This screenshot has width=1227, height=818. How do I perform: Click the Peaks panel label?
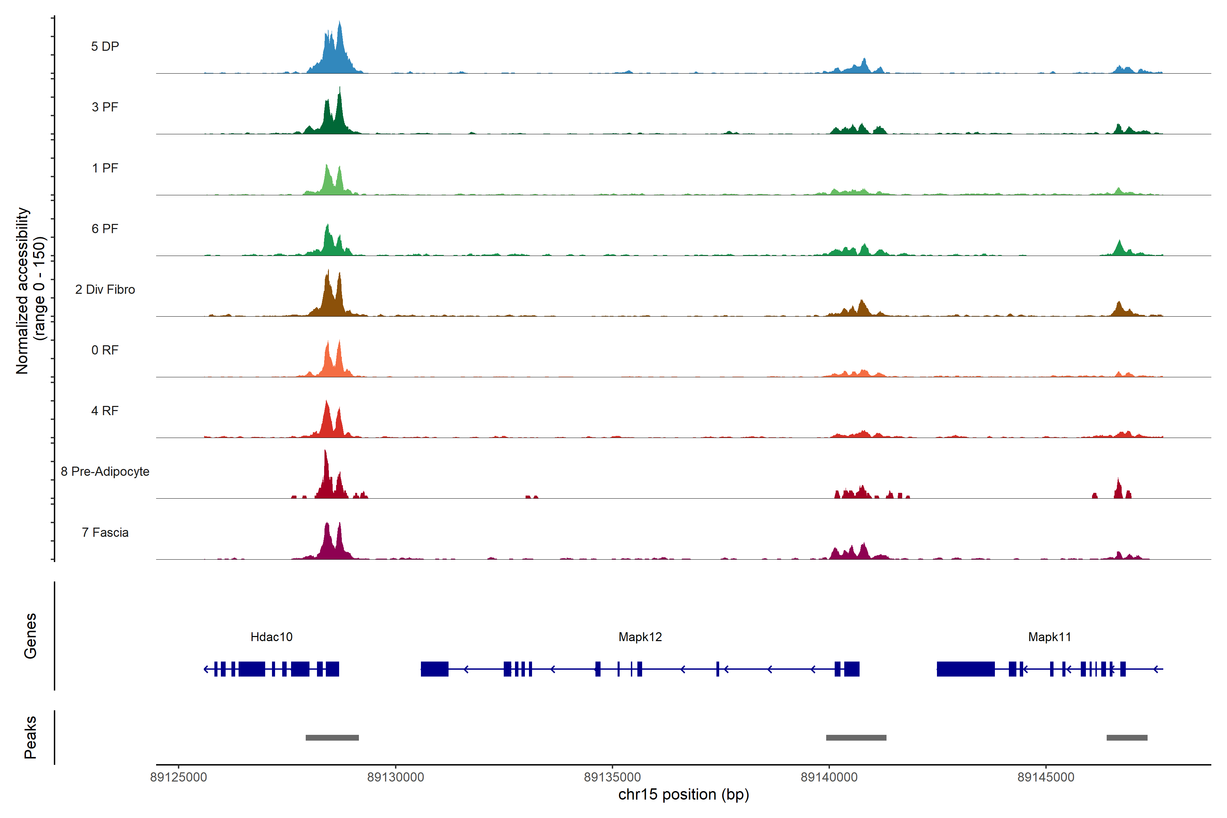pos(30,737)
